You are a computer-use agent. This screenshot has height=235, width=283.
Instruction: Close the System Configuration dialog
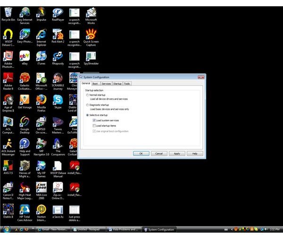coord(201,77)
